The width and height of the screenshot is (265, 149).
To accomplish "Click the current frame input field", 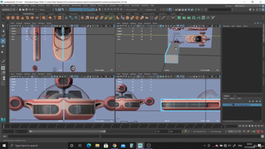I will coord(231,126).
